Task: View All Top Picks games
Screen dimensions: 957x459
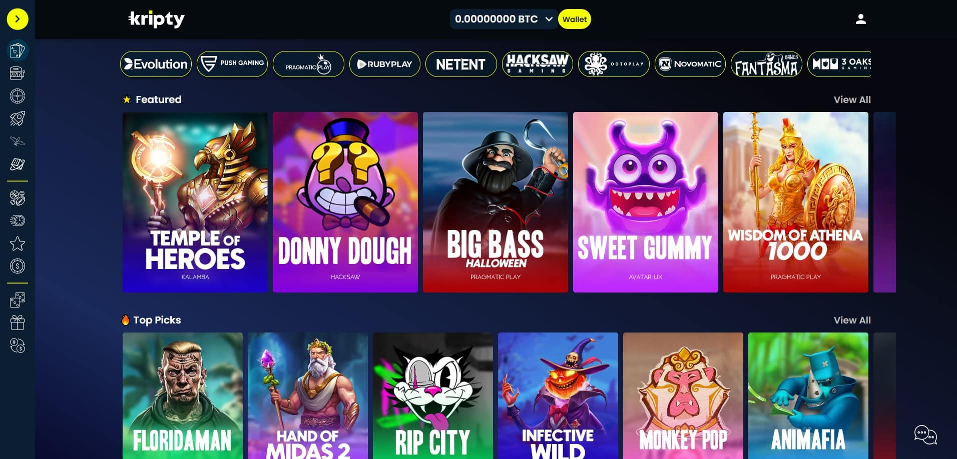Action: pyautogui.click(x=852, y=320)
